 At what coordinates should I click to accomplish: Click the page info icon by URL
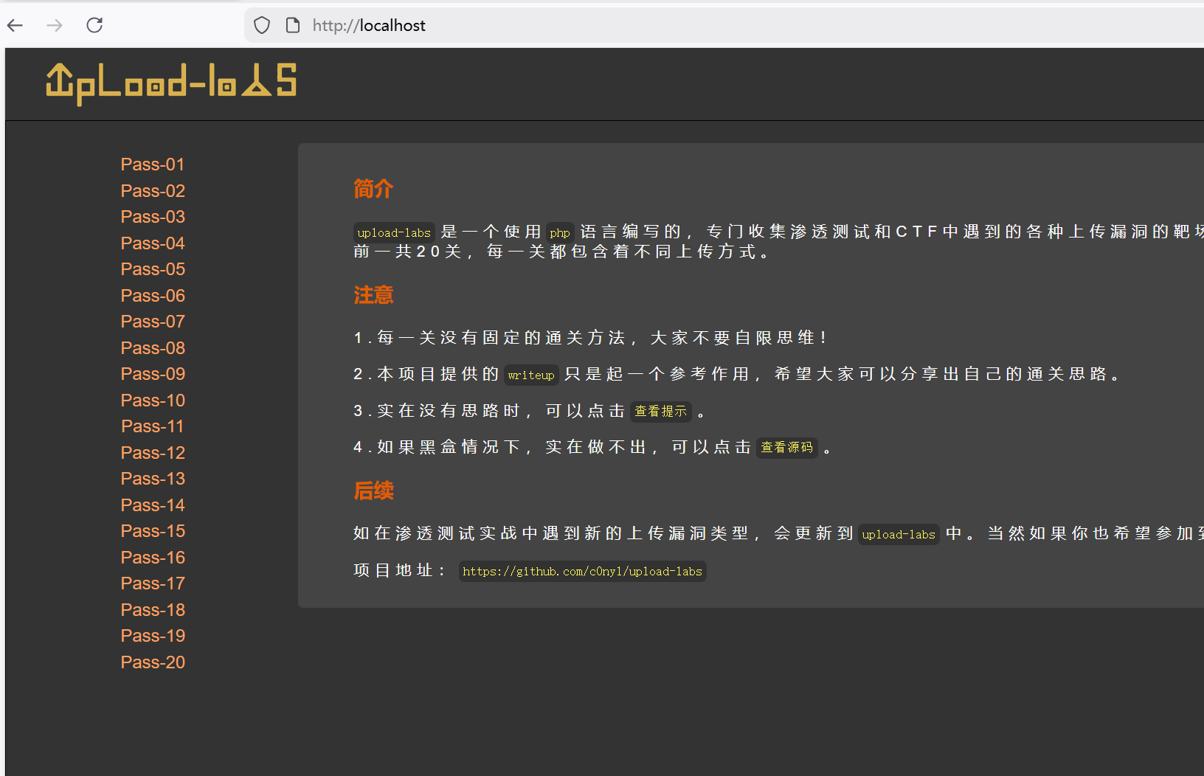pos(293,26)
